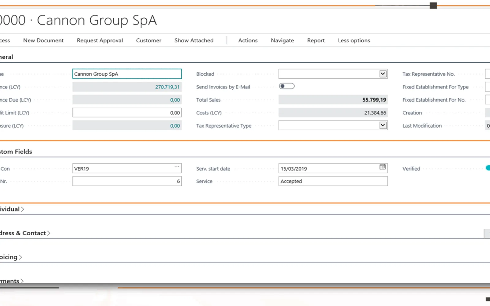The image size is (490, 306).
Task: Click the Nr. field containing 6
Action: (x=127, y=181)
